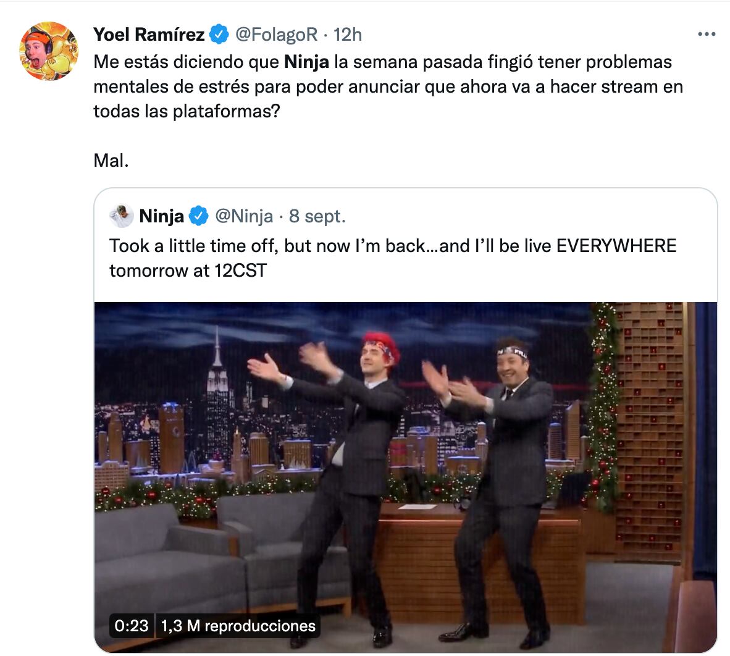Click verified badge next to Ninja name
Image resolution: width=730 pixels, height=656 pixels.
tap(198, 216)
